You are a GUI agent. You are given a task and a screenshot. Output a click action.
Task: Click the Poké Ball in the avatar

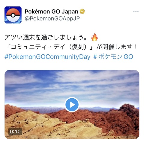(13, 15)
